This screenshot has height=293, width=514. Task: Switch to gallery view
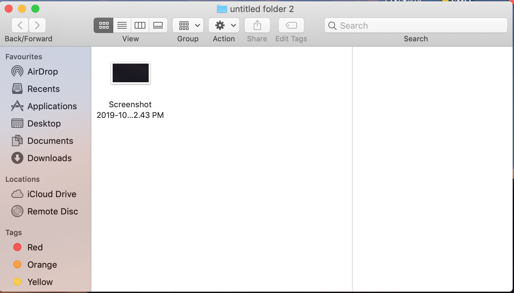click(x=158, y=25)
